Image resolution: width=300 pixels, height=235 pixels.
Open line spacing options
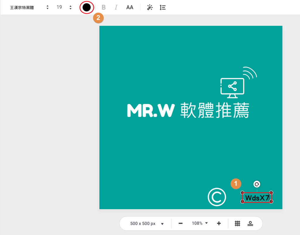pyautogui.click(x=163, y=7)
